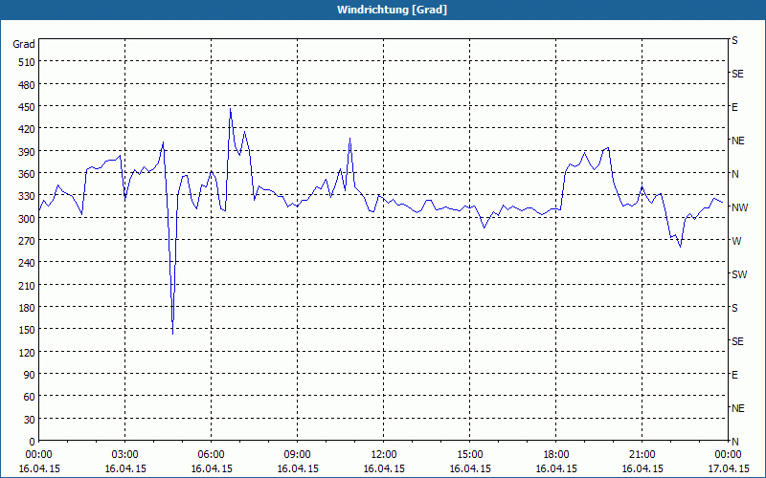Viewport: 766px width, 478px height.
Task: Select the S compass label level with 180
Action: 734,308
